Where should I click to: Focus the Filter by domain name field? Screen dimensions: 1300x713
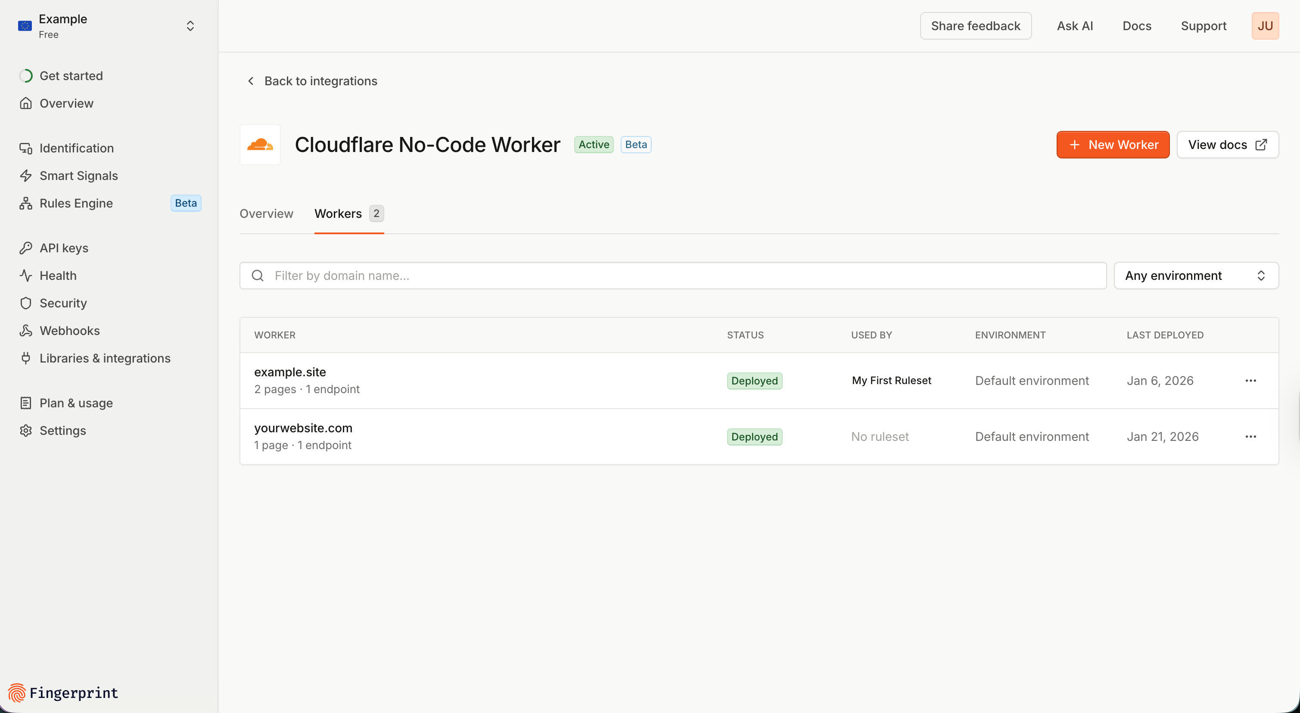tap(673, 276)
